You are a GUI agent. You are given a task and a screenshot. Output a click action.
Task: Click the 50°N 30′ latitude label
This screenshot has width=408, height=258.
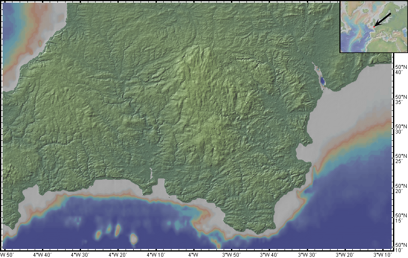pos(400,129)
